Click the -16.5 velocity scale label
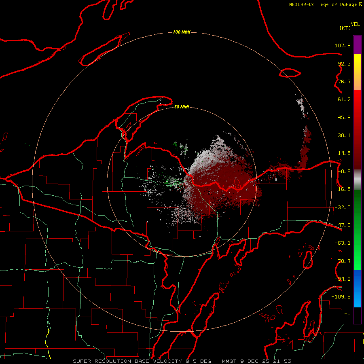The height and width of the screenshot is (364, 364). point(343,189)
